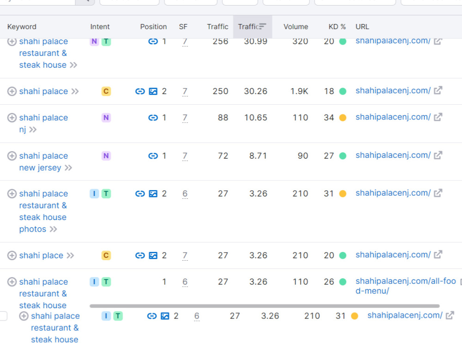Open the external link icon in the 'shahi place' row
The image size is (462, 346).
[438, 255]
